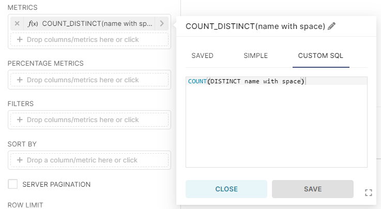Image resolution: width=381 pixels, height=209 pixels.
Task: Click the Save button
Action: (312, 189)
